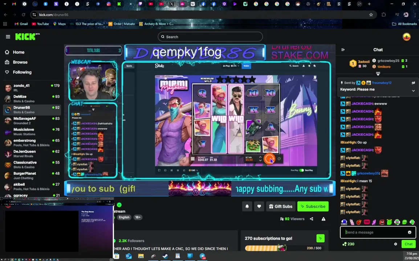Open zondo_41 channel in sidebar
The width and height of the screenshot is (419, 261).
[32, 88]
